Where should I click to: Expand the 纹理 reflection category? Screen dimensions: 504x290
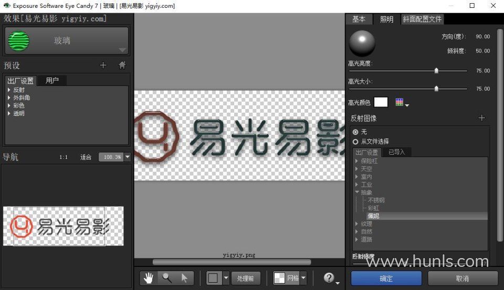coord(357,223)
